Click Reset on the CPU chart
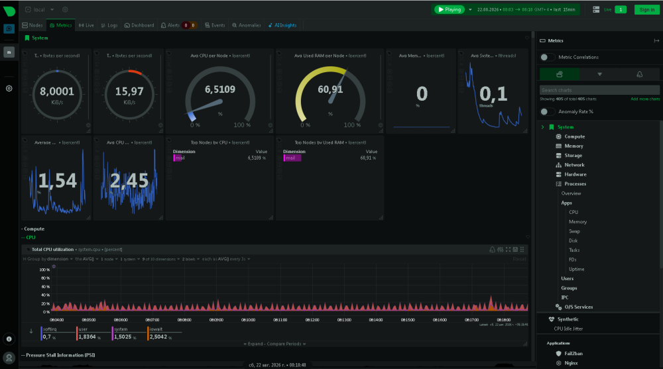 pyautogui.click(x=519, y=259)
